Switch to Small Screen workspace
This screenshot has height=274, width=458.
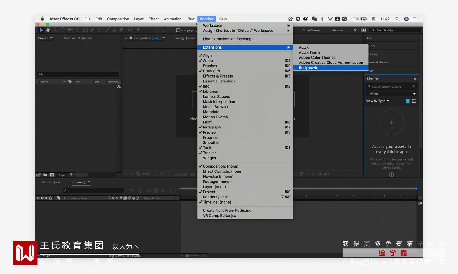(311, 30)
